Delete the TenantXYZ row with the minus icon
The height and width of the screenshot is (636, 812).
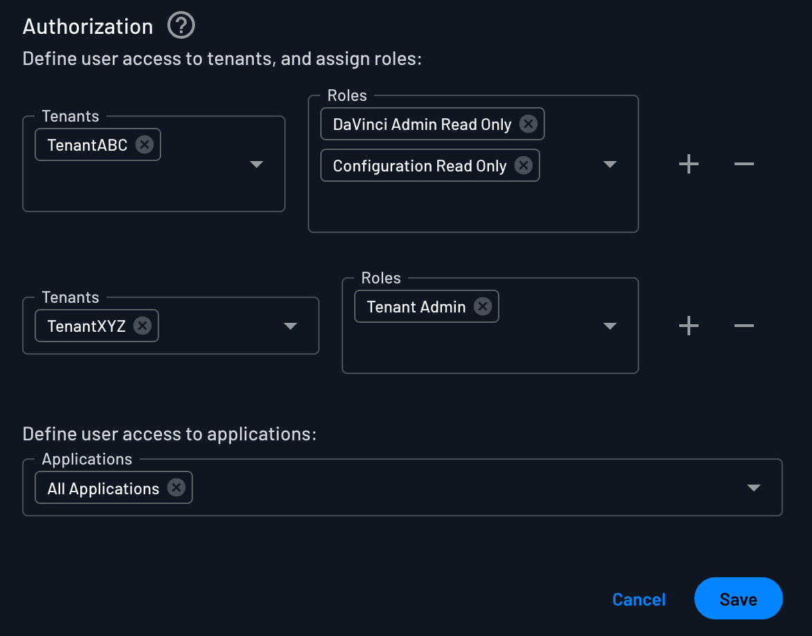[744, 326]
